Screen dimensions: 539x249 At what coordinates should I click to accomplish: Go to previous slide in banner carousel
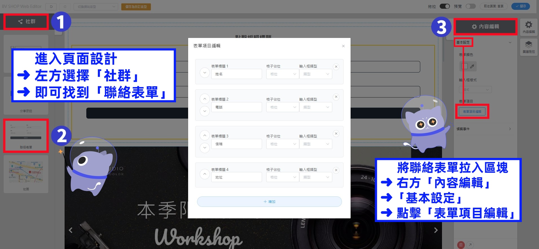pyautogui.click(x=71, y=230)
